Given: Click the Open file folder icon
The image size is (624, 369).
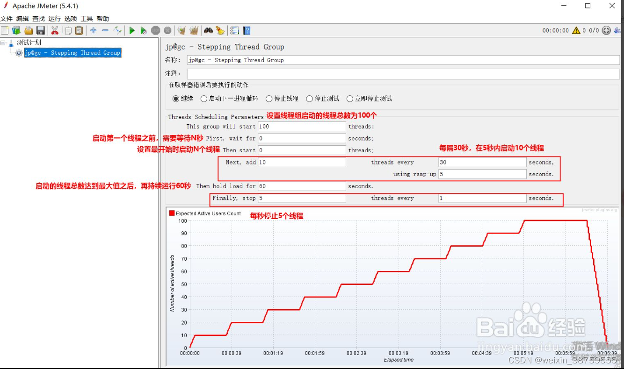Looking at the screenshot, I should pyautogui.click(x=29, y=30).
